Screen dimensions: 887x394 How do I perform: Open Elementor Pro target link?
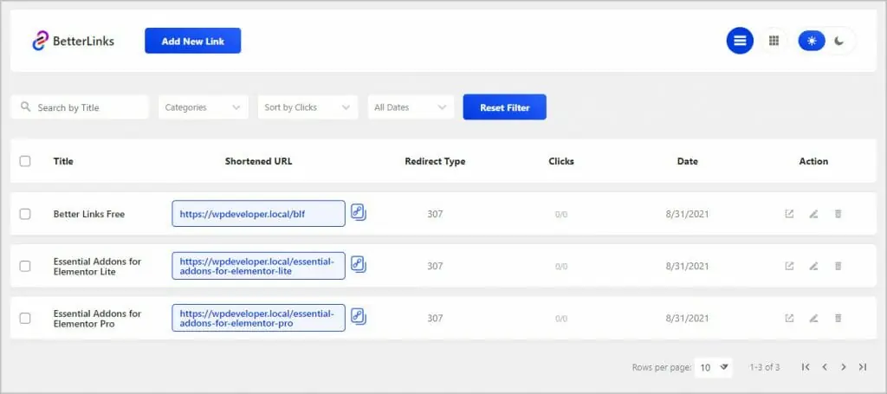789,319
